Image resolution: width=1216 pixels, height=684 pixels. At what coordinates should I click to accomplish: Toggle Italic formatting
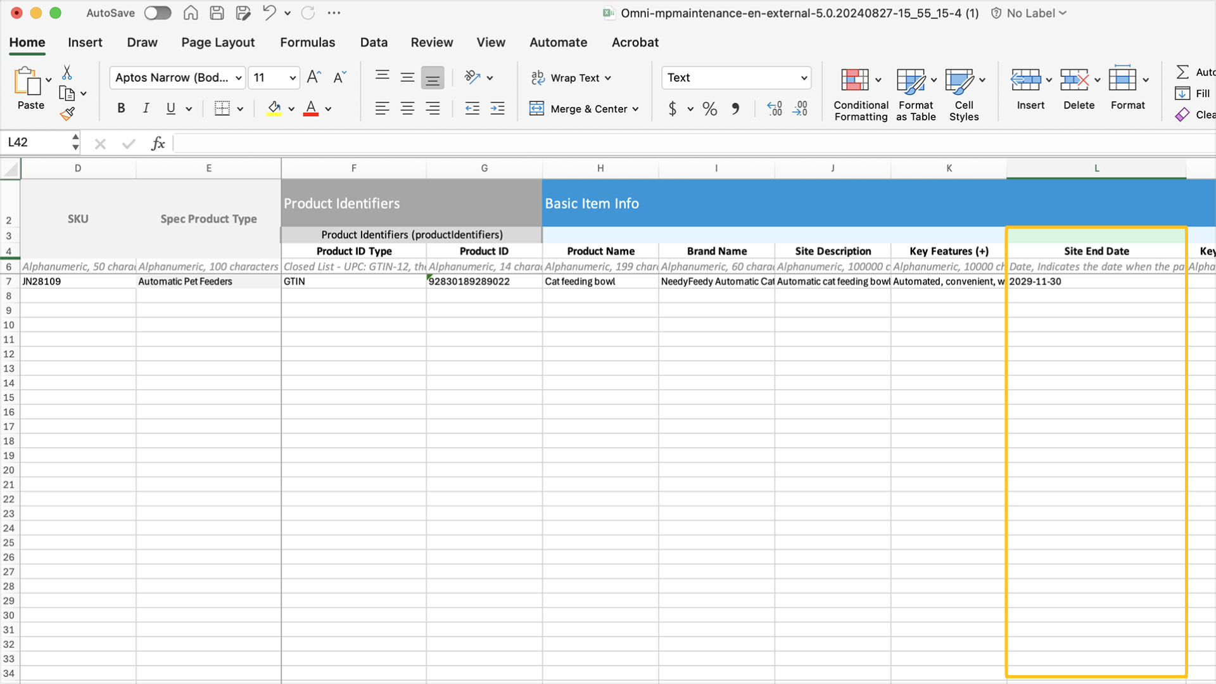point(146,108)
